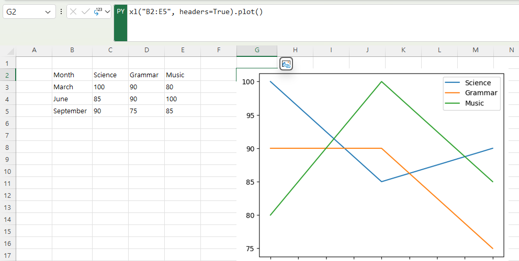Click into the formula text xl("B2:E5"...)
519x261 pixels.
(x=196, y=12)
